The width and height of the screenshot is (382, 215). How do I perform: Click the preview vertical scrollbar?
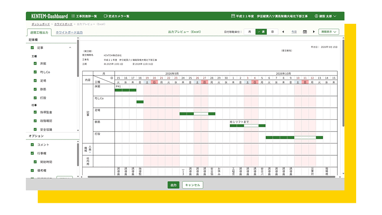pyautogui.click(x=343, y=83)
